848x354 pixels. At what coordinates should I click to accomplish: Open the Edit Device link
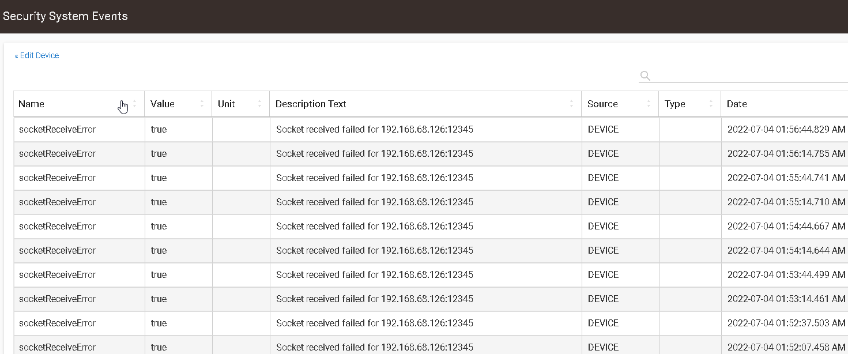(x=37, y=55)
